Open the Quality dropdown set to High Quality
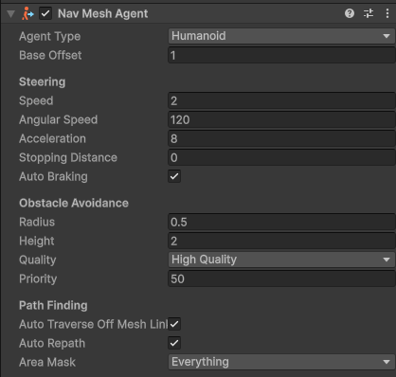Screen dimensions: 396x377 click(281, 260)
